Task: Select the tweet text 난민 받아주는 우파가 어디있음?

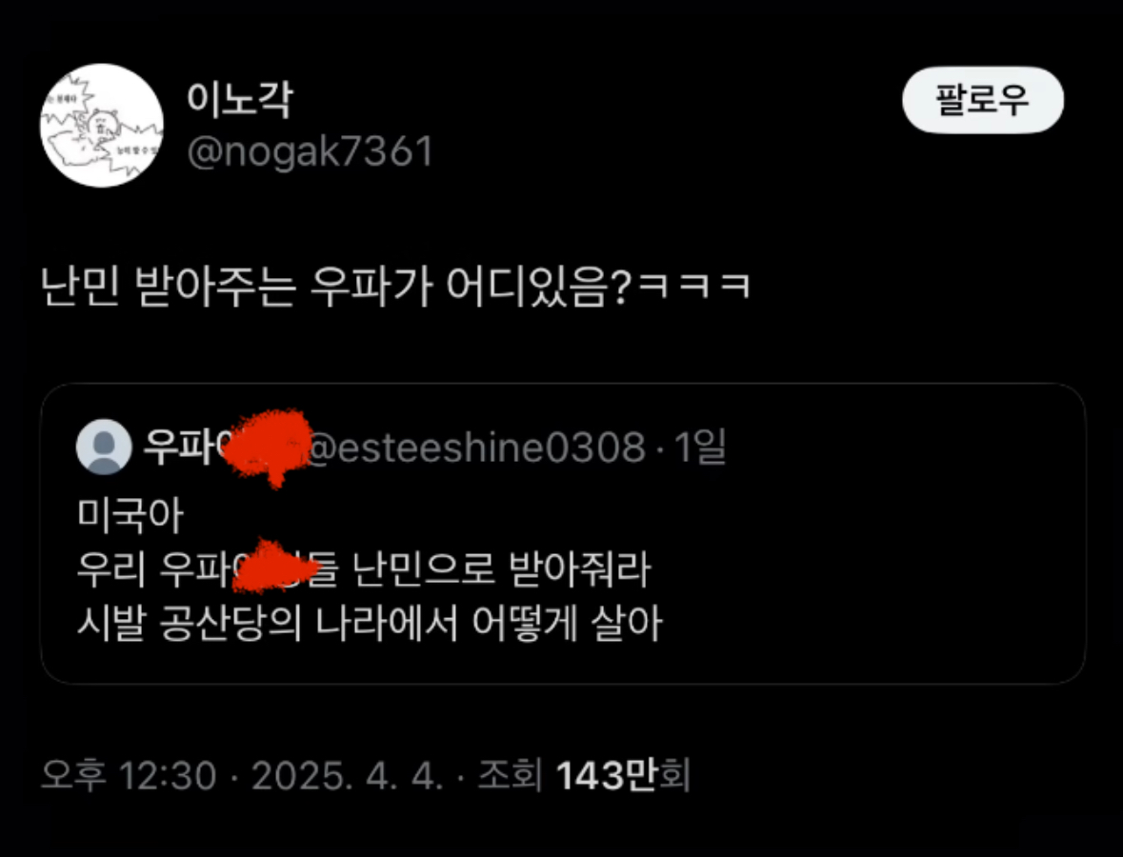Action: [335, 287]
